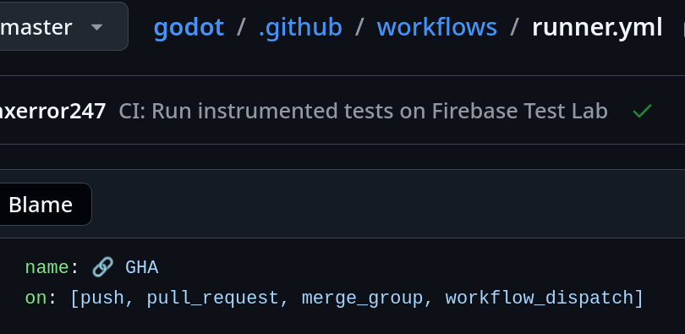Click the chain link emoji in code

(x=103, y=266)
